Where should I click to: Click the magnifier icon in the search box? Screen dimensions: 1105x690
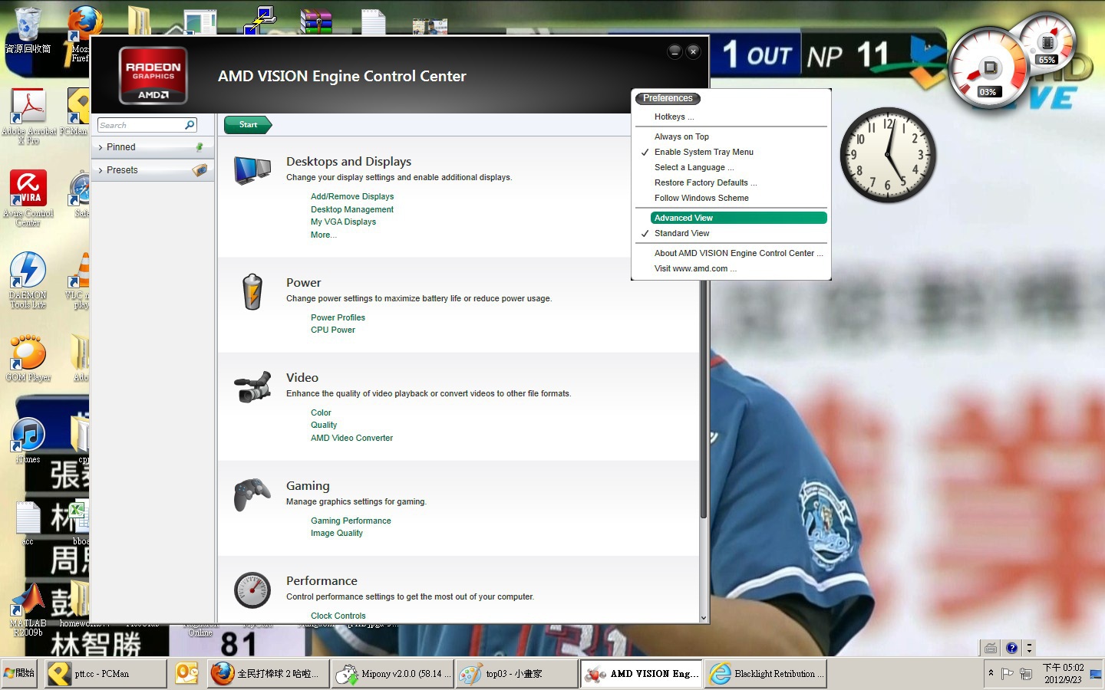tap(190, 125)
